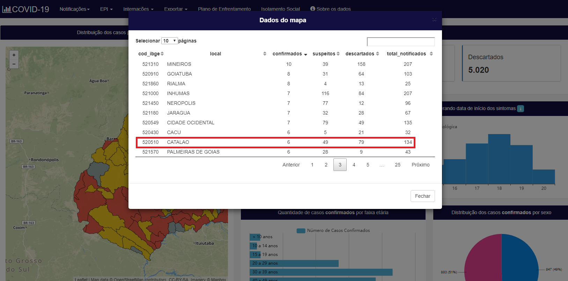Open the Isolamento Social page

point(280,9)
